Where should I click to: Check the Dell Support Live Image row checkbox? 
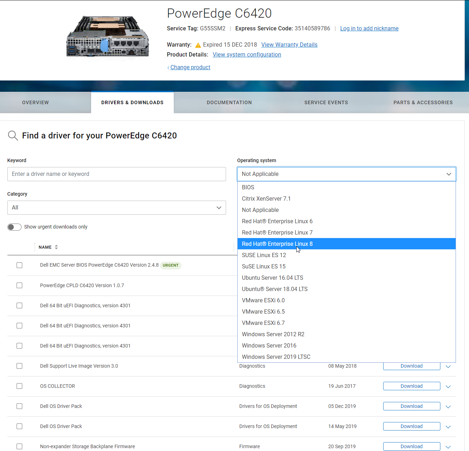tap(19, 366)
